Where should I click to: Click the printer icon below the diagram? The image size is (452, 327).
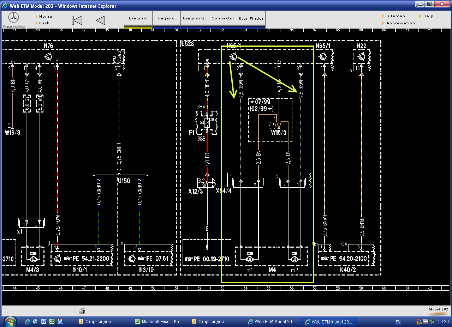click(82, 311)
